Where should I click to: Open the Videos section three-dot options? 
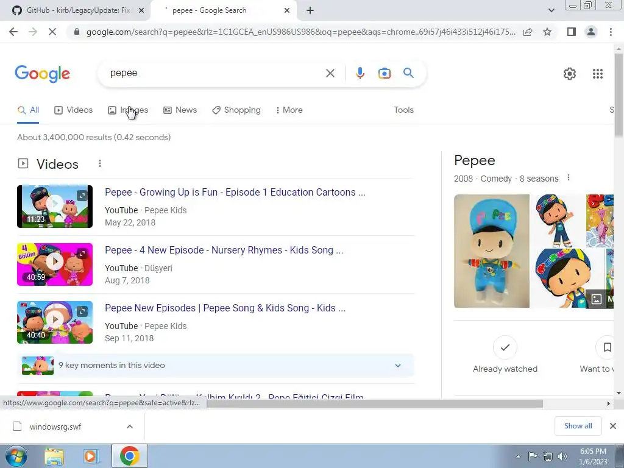pos(100,163)
